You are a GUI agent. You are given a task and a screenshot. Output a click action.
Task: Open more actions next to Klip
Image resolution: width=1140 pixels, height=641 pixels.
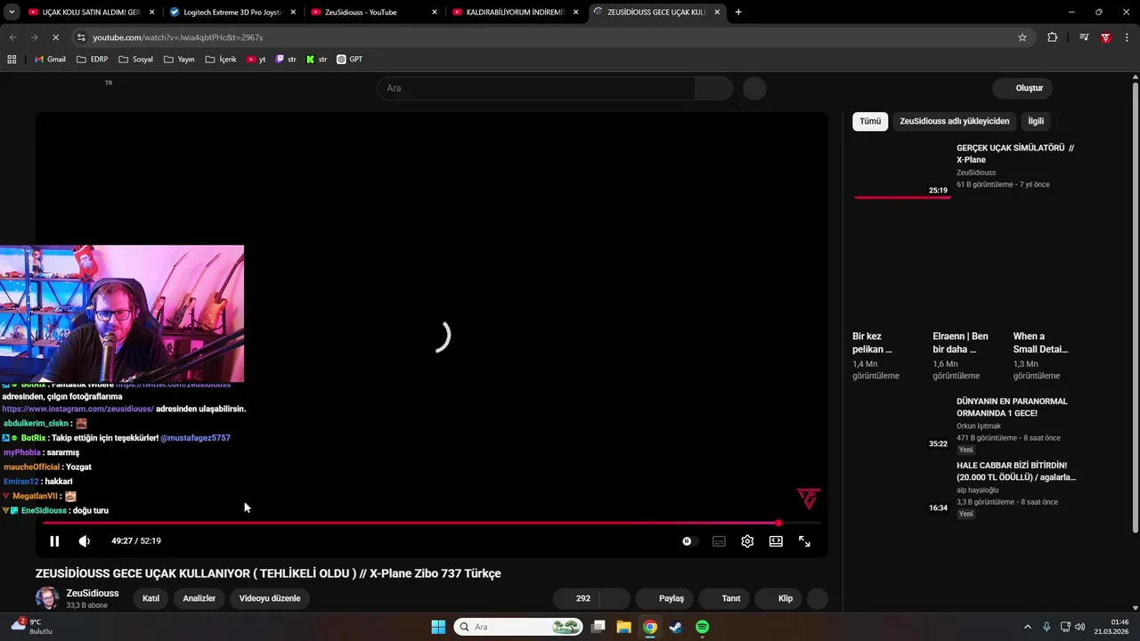tap(818, 598)
